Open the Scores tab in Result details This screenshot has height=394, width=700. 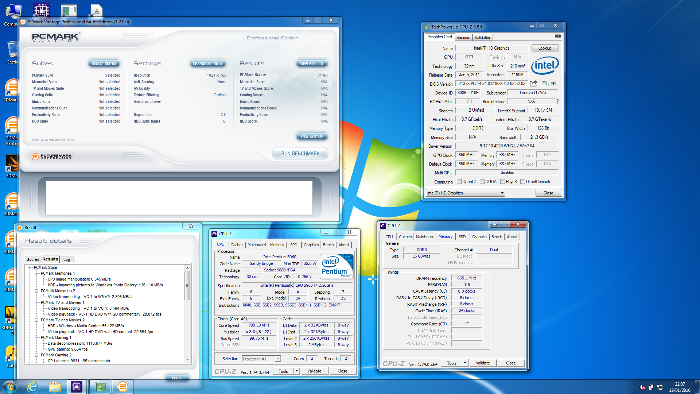[x=33, y=259]
